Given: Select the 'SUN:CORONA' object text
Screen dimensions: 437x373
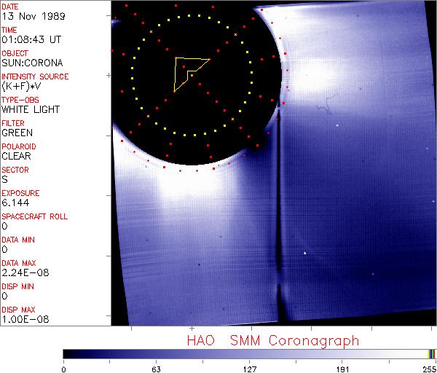Looking at the screenshot, I should [32, 63].
